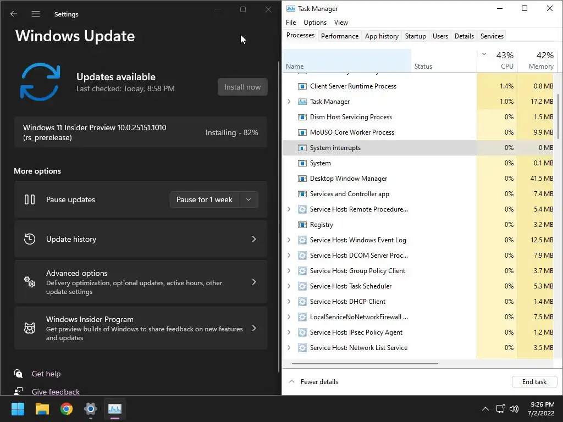Sort processes by the Memory column header
Screen dimensions: 563x422
click(x=537, y=60)
